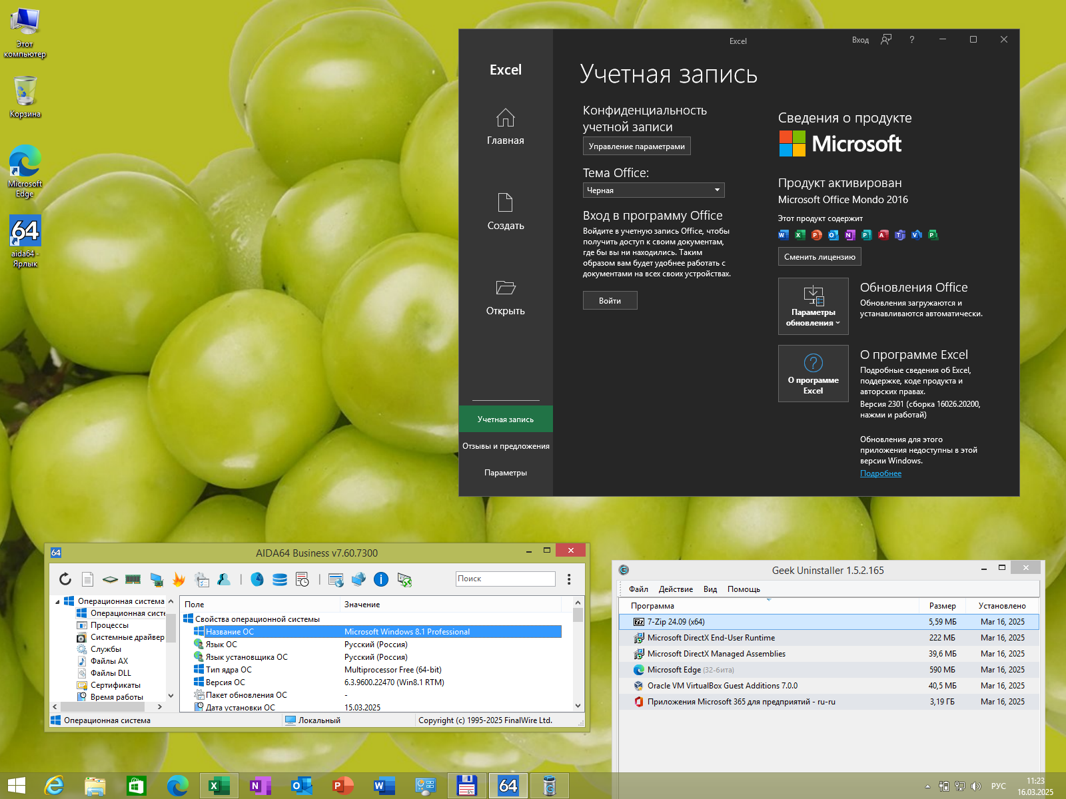Select 7-Zip 24.09 (x64) row

(x=829, y=622)
